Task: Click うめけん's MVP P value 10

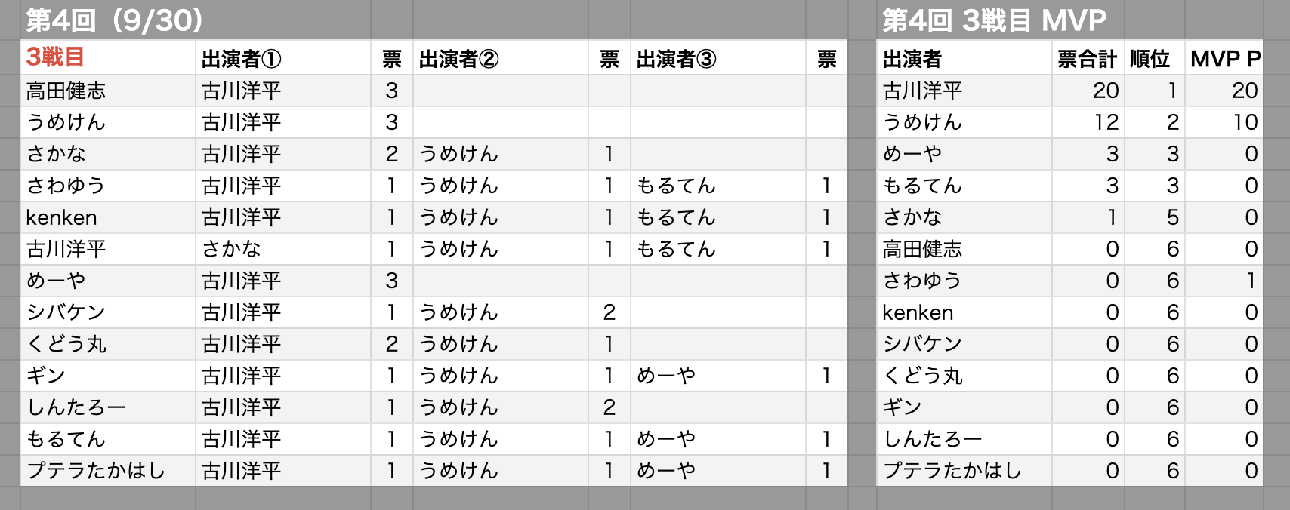Action: pos(1245,122)
